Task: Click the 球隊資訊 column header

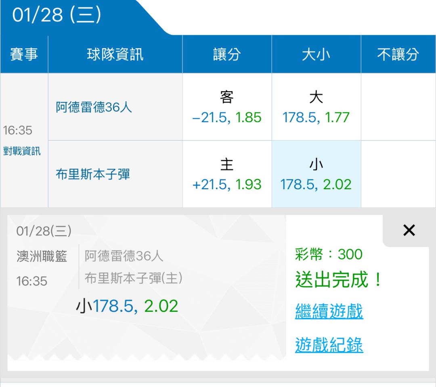Action: tap(115, 55)
